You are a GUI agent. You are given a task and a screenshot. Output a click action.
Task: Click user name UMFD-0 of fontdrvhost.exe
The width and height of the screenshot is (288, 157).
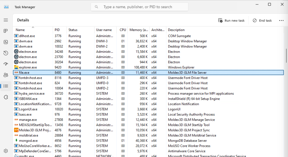point(102,83)
